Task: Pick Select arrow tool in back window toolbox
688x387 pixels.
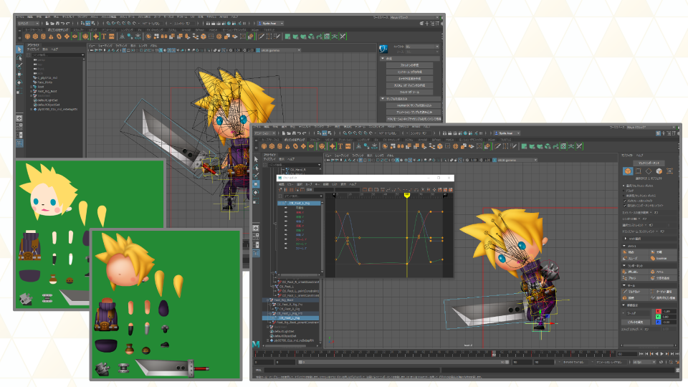Action: click(x=19, y=49)
